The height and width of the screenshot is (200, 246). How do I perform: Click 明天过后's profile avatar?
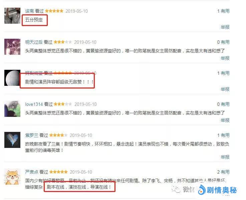click(12, 47)
